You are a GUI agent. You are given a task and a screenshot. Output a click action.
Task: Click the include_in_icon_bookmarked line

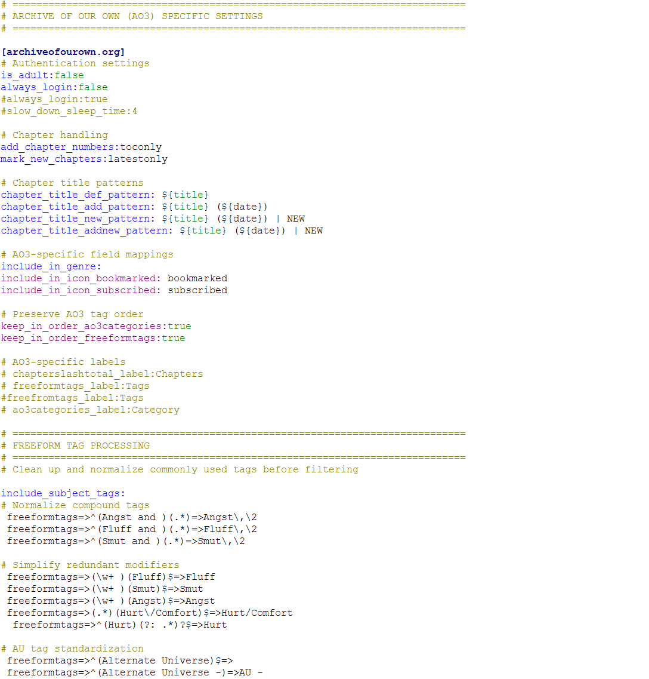tap(114, 278)
